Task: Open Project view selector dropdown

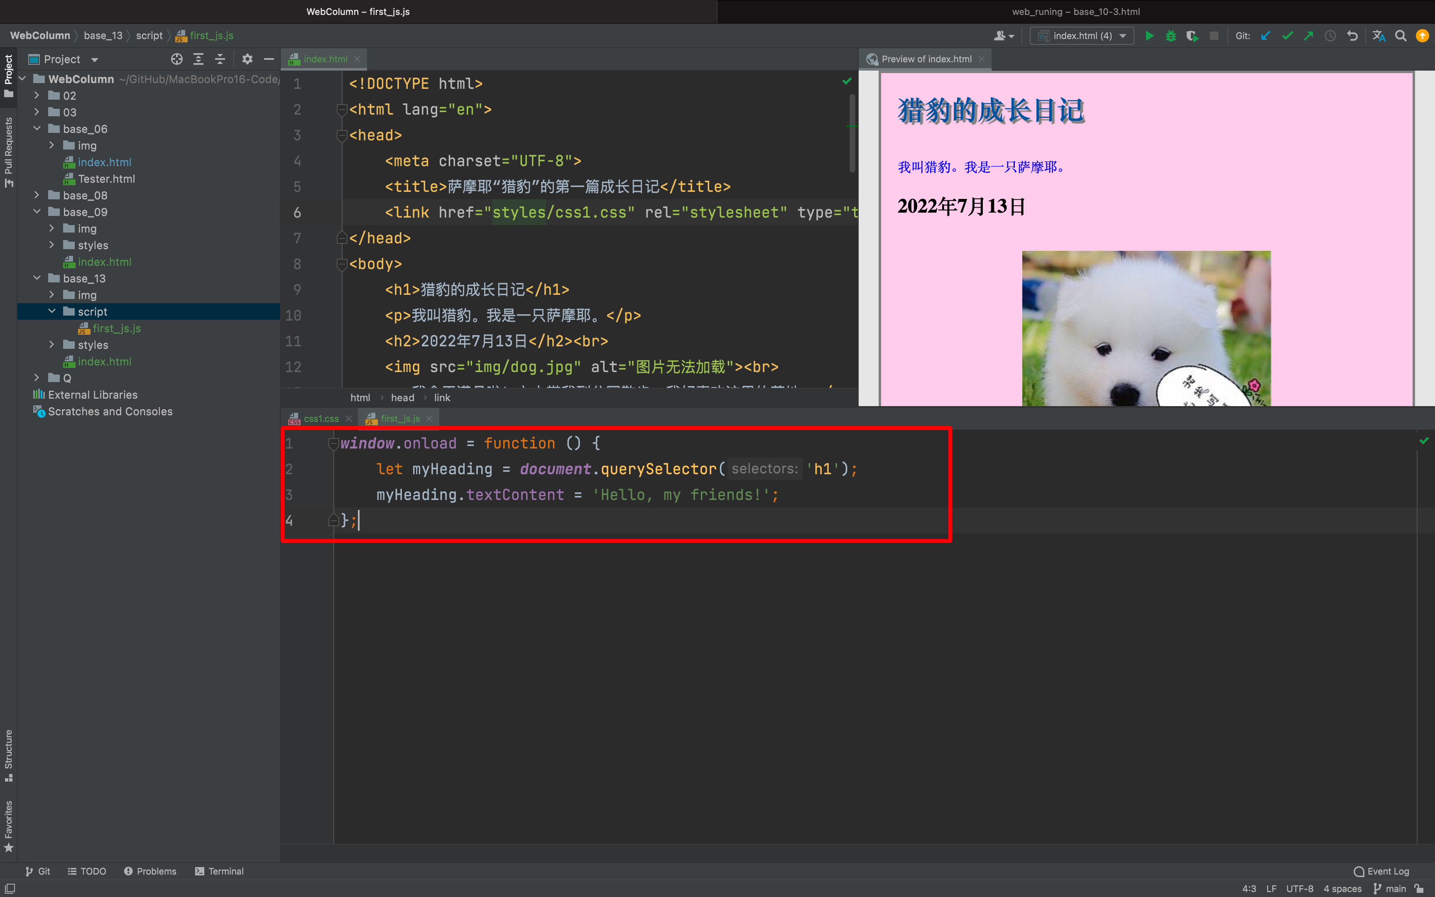Action: point(63,59)
